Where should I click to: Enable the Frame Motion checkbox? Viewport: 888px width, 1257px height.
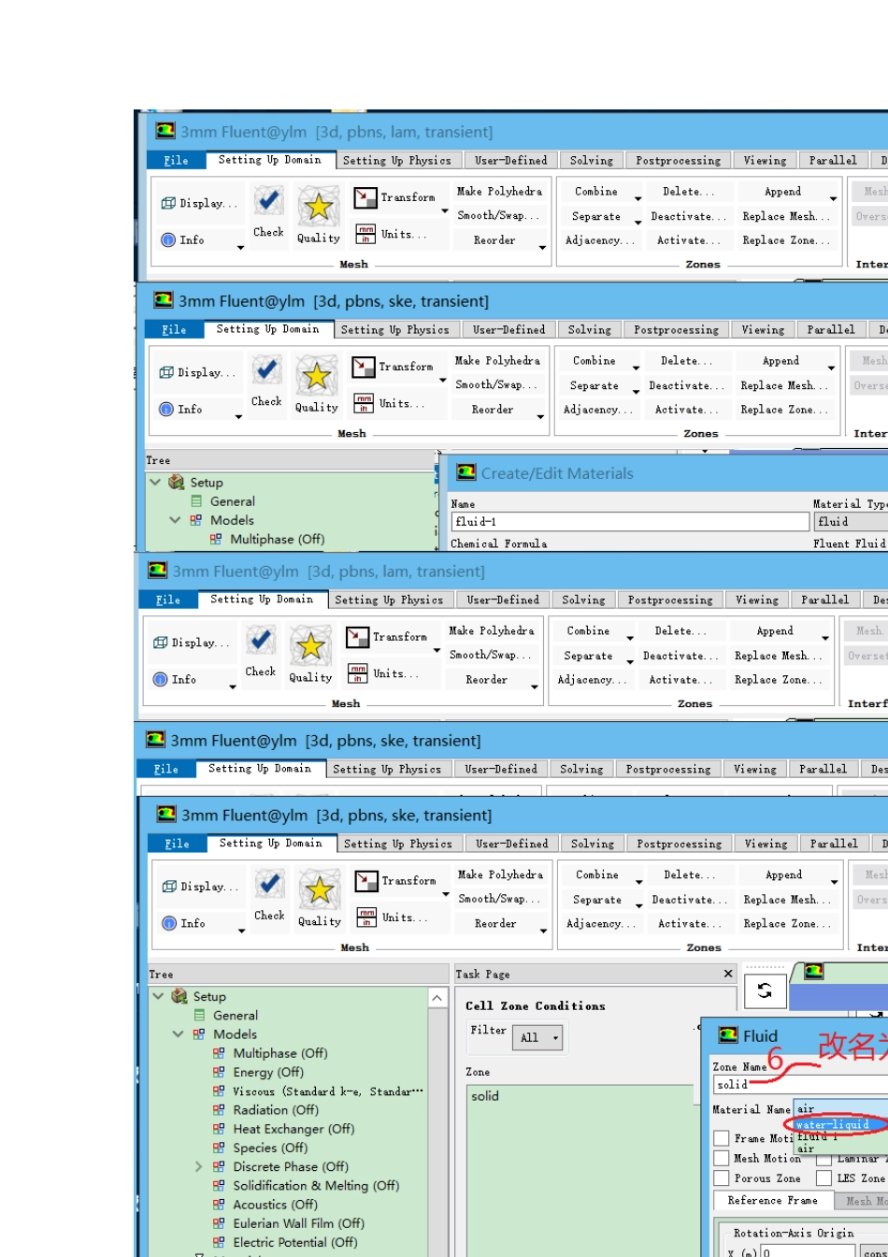click(x=722, y=1138)
